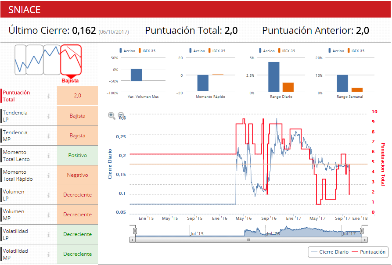392x265 pixels.
Task: Toggle IBEX 35 series in Rango Diario legend
Action: [287, 51]
